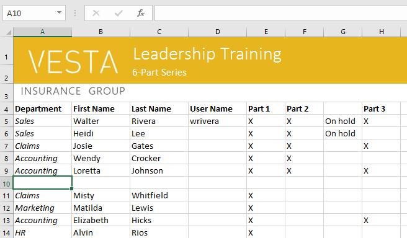Select the Marketing department cell

pos(43,208)
